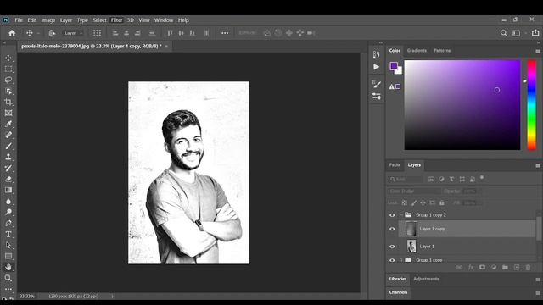Image resolution: width=543 pixels, height=305 pixels.
Task: Select the Eyedropper tool
Action: pyautogui.click(x=8, y=124)
